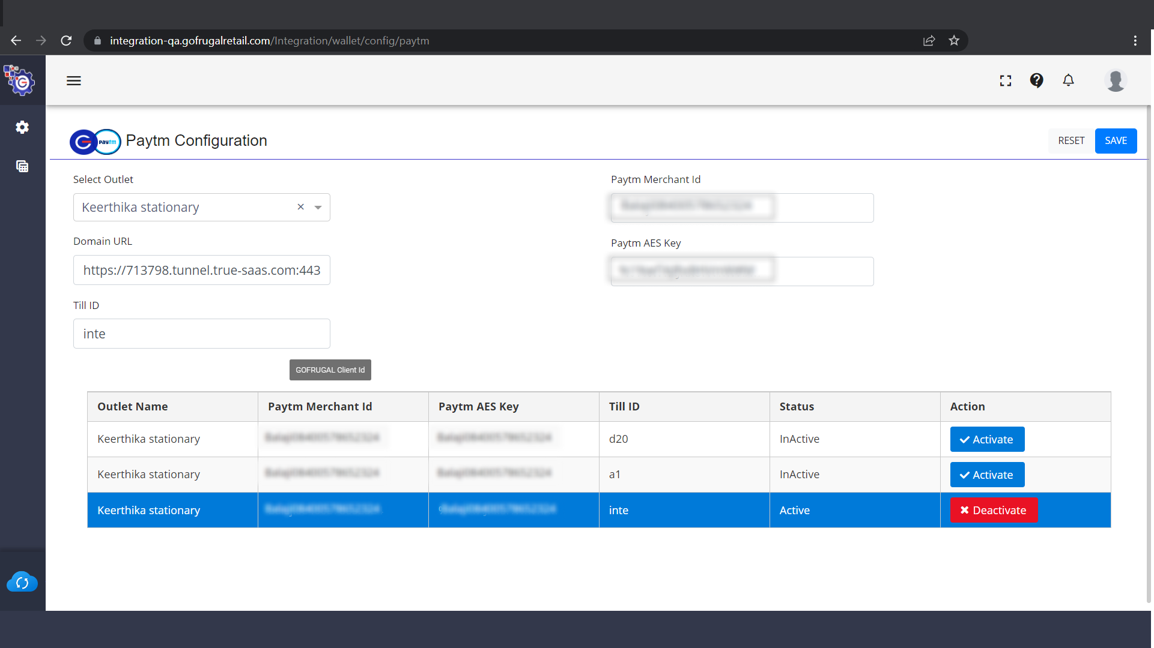Activate the a1 till row
Screen dimensions: 1154x648
click(987, 475)
